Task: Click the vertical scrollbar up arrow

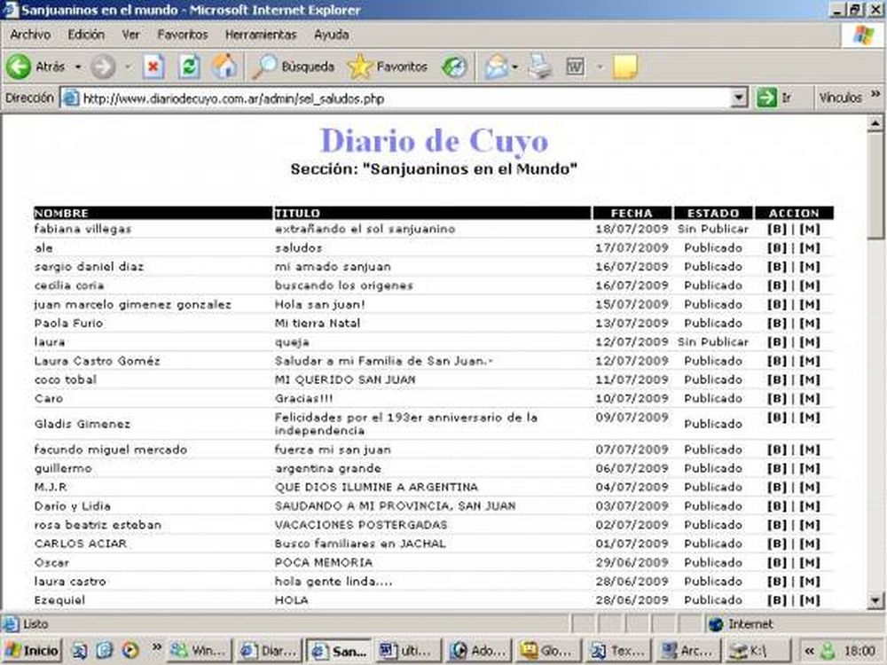Action: coord(875,124)
